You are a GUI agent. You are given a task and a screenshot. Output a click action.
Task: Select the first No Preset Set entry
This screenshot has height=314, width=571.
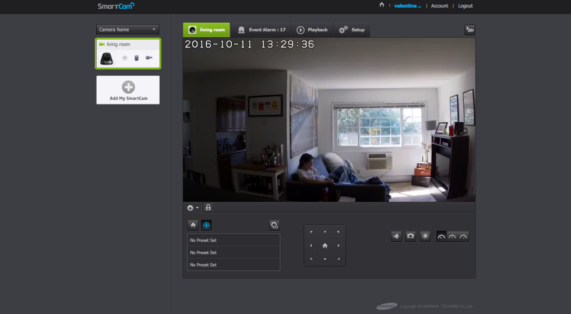[x=233, y=240]
